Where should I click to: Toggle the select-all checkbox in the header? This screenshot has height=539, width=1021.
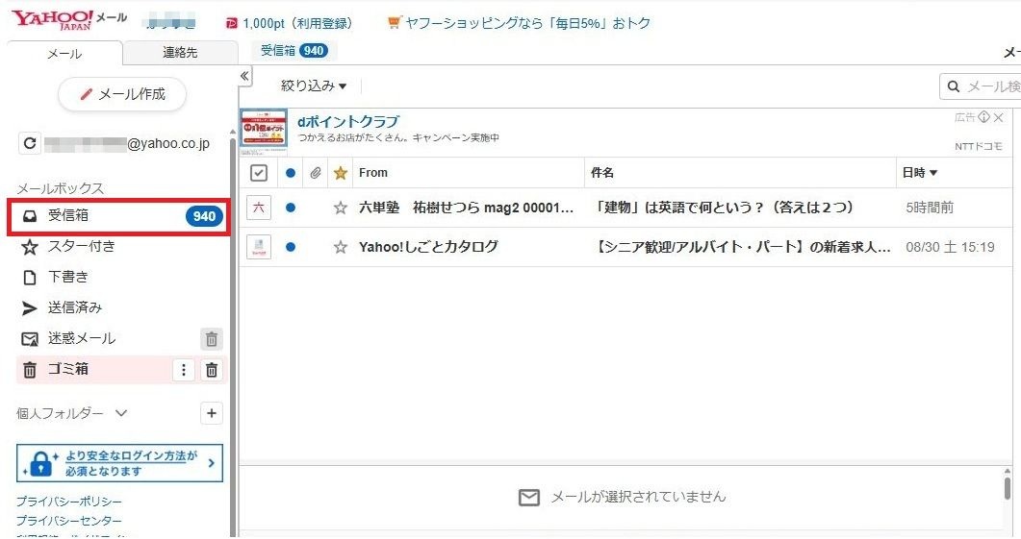tap(258, 173)
